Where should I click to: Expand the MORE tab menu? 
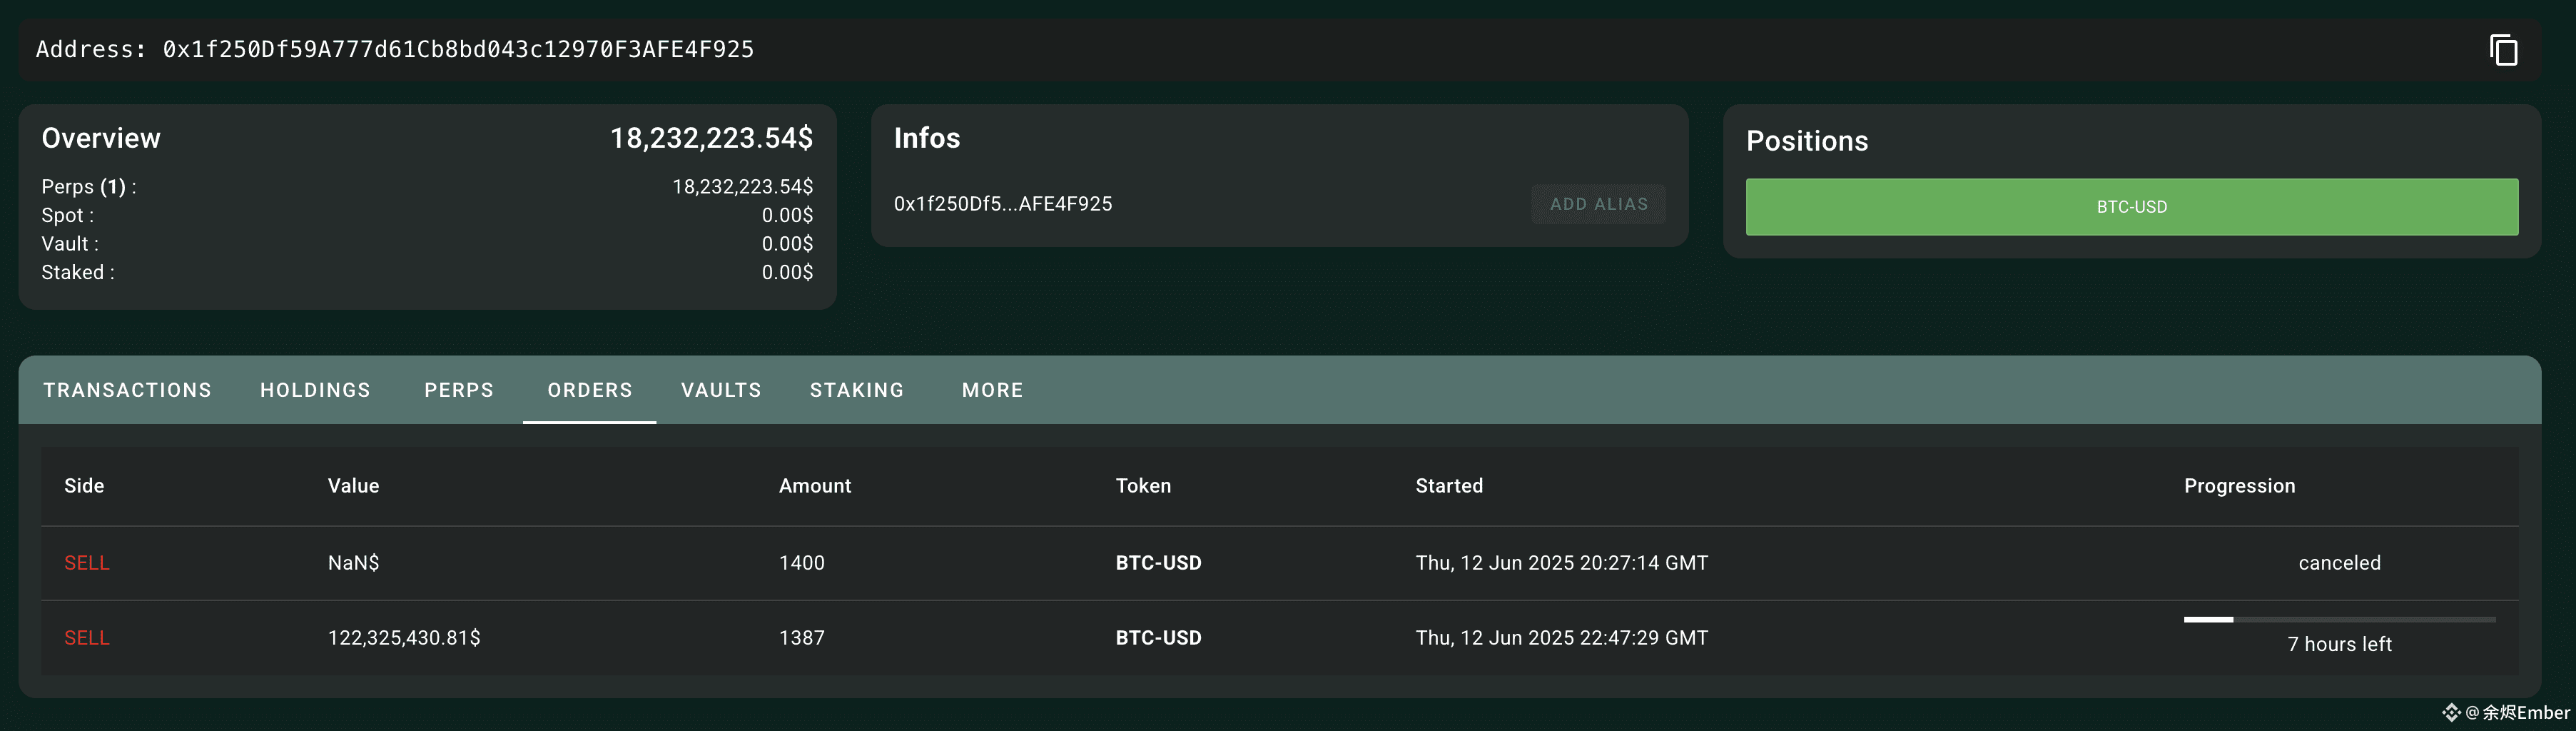tap(992, 390)
